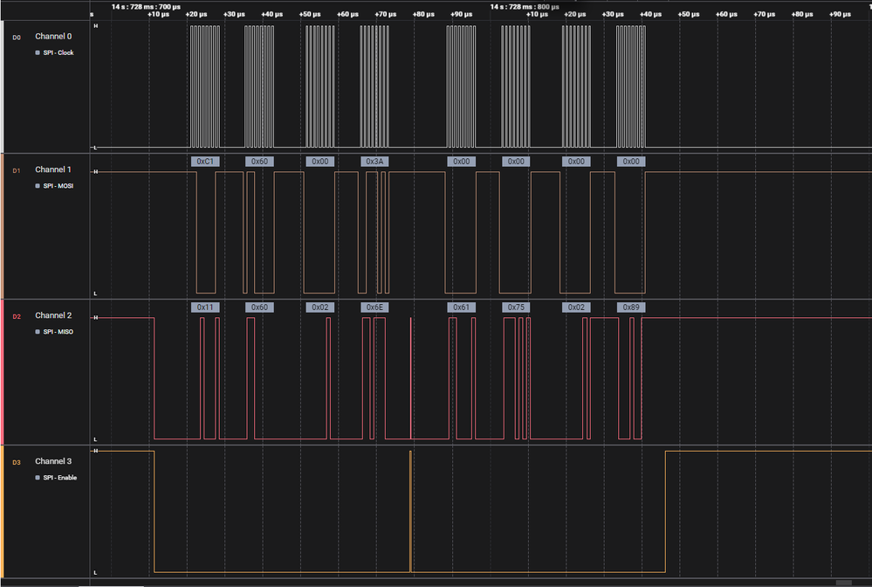The image size is (872, 587).
Task: Click the 14 s : 728 ms : 700 µs timestamp
Action: click(x=147, y=7)
